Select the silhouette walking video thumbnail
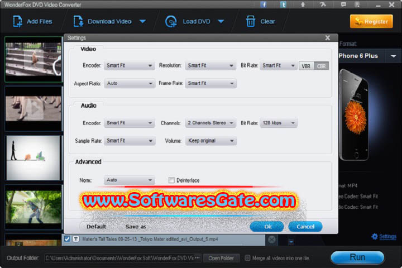 [x=33, y=157]
